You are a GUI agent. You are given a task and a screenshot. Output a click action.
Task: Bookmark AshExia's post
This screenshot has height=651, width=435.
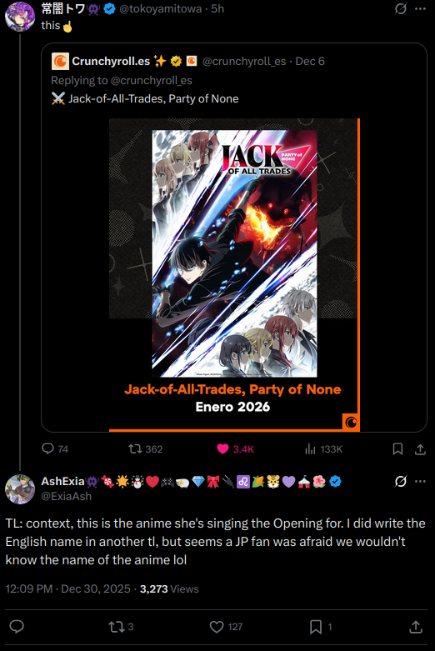pos(321,627)
